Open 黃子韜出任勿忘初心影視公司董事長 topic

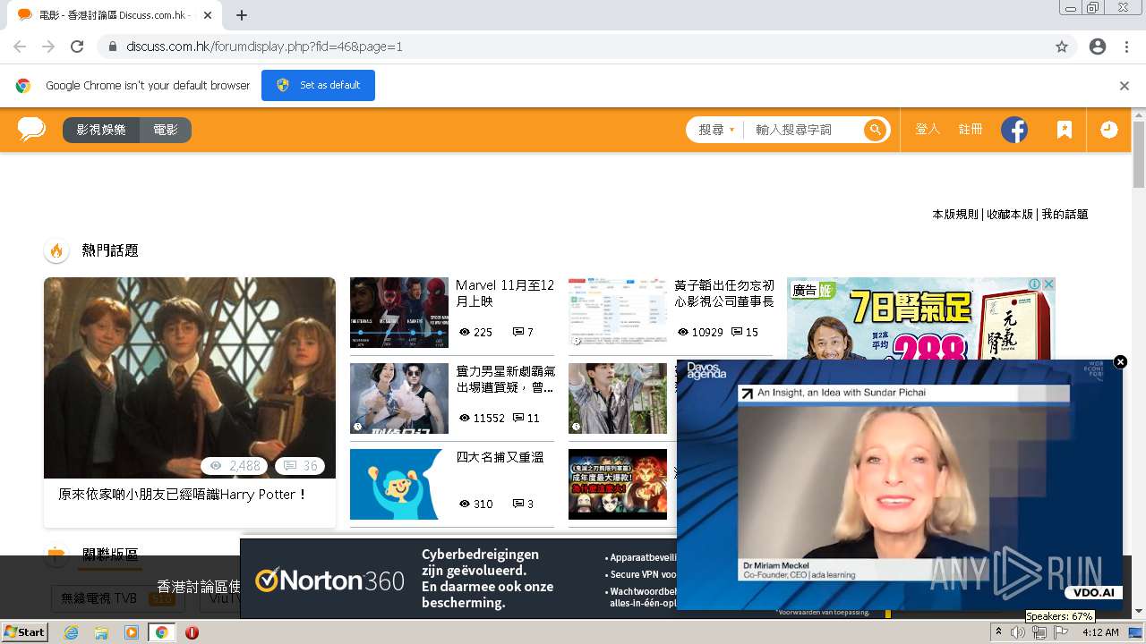[724, 293]
